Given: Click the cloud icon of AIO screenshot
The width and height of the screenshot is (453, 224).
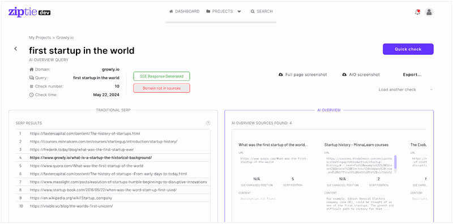Looking at the screenshot, I should (344, 75).
